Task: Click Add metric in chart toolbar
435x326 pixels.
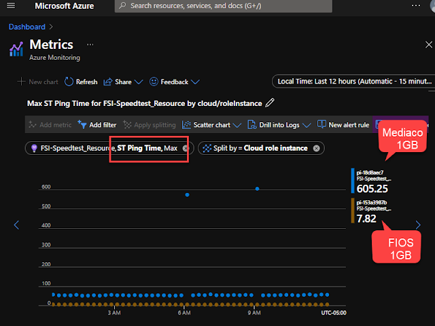Action: click(x=50, y=125)
